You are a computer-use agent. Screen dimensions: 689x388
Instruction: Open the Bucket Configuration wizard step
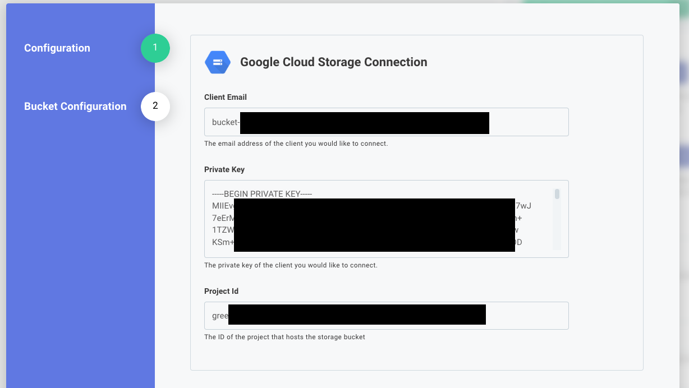tap(75, 107)
